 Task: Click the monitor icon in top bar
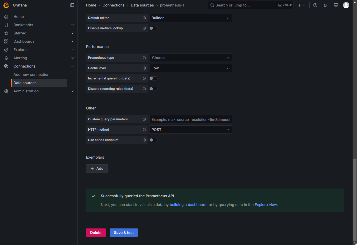pos(336,5)
